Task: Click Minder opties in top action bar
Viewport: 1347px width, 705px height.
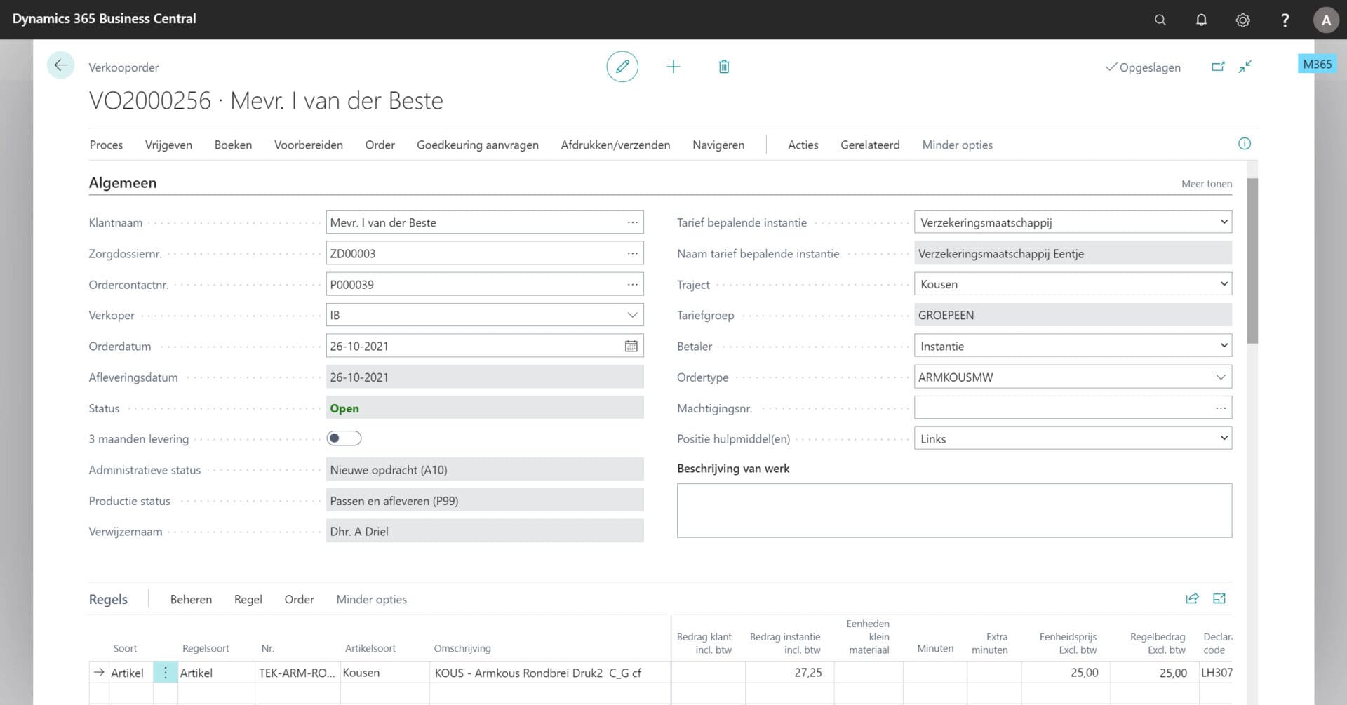Action: (957, 145)
